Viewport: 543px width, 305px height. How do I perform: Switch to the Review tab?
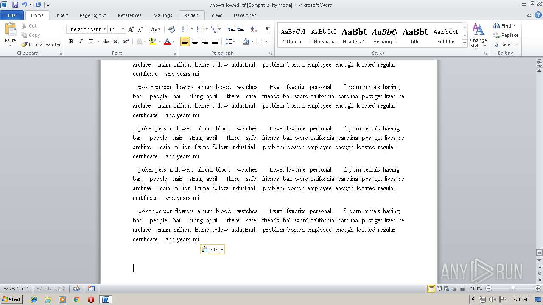[x=192, y=15]
